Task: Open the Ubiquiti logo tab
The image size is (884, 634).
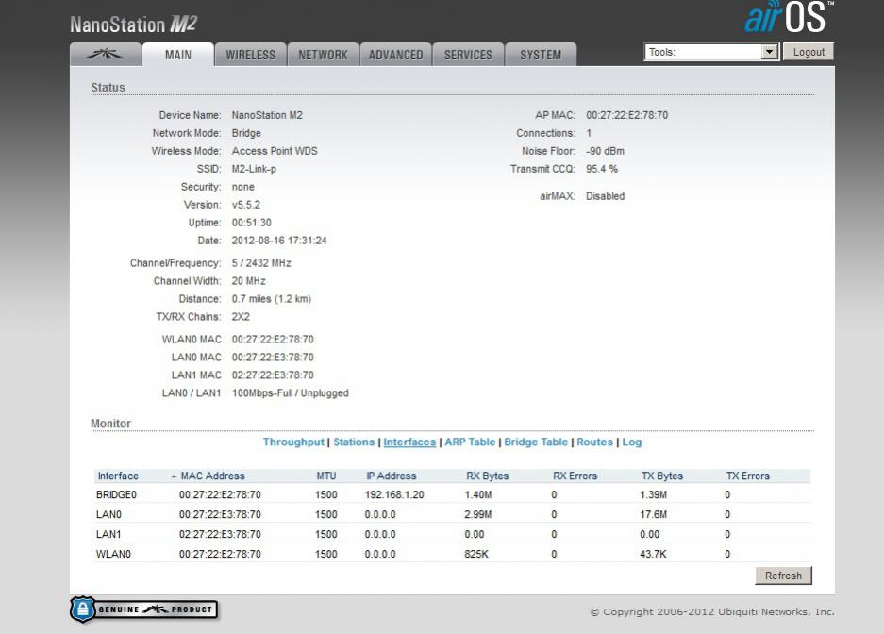Action: coord(106,55)
